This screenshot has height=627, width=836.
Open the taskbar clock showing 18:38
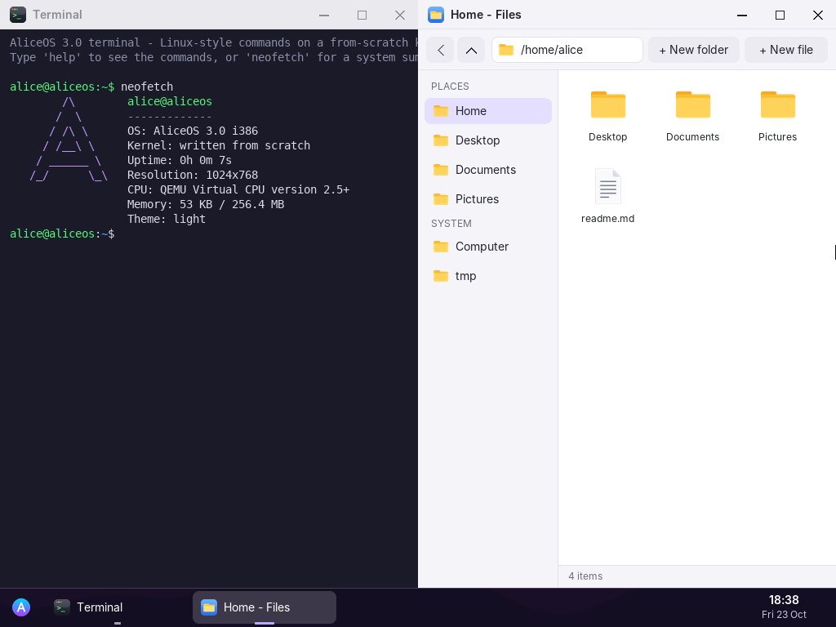click(784, 600)
